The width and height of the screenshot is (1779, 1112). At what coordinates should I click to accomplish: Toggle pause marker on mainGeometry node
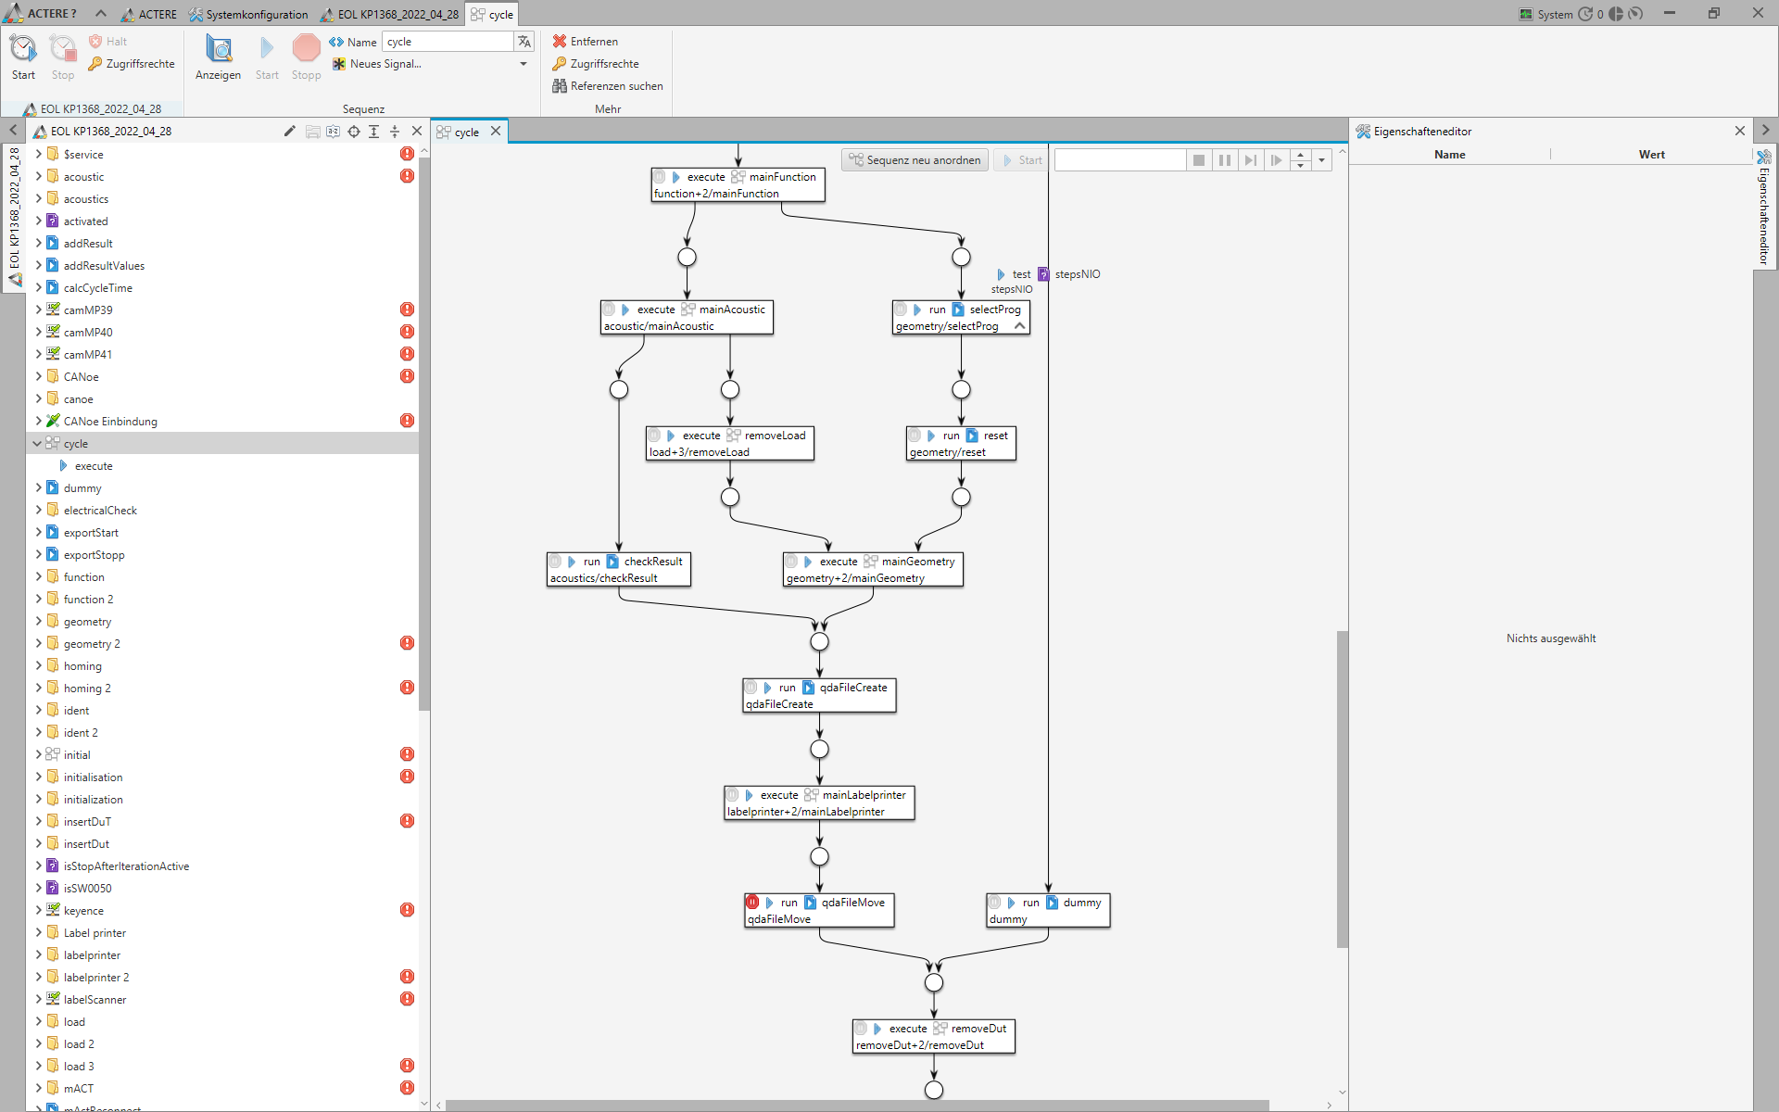click(x=791, y=561)
